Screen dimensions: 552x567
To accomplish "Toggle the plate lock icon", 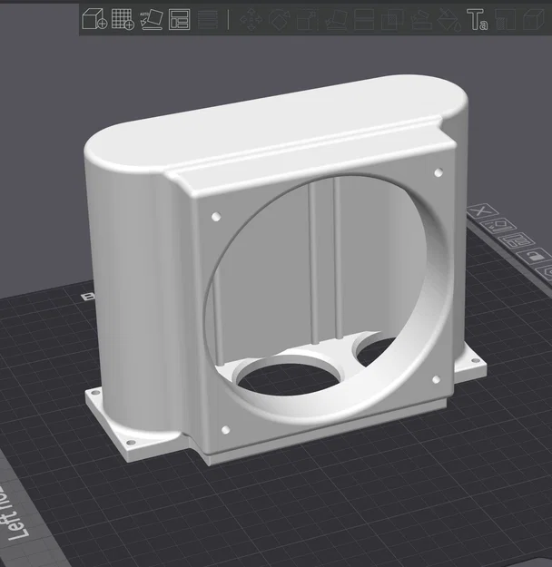I will pos(535,256).
